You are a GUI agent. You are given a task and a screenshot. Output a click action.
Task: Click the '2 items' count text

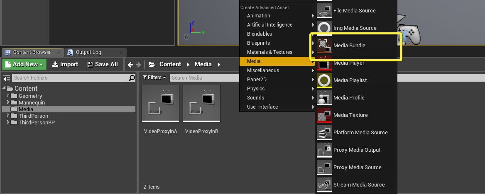(x=151, y=187)
